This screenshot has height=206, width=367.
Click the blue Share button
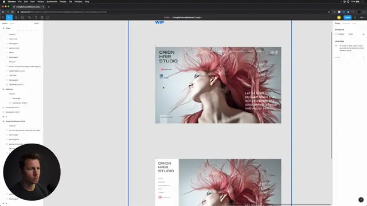[x=348, y=18]
